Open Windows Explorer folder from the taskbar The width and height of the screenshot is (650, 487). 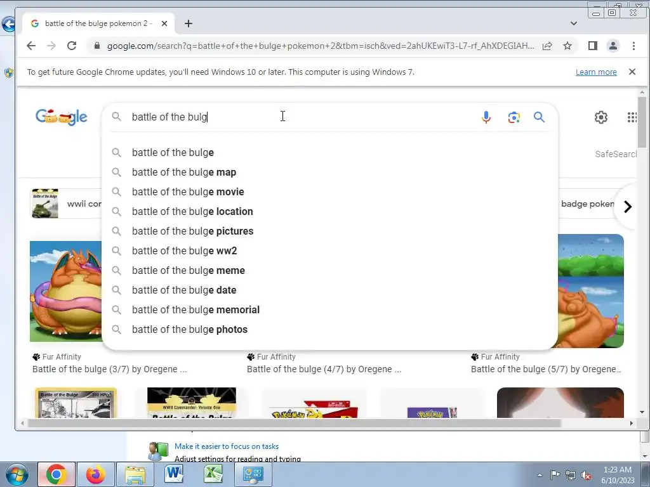(x=135, y=474)
